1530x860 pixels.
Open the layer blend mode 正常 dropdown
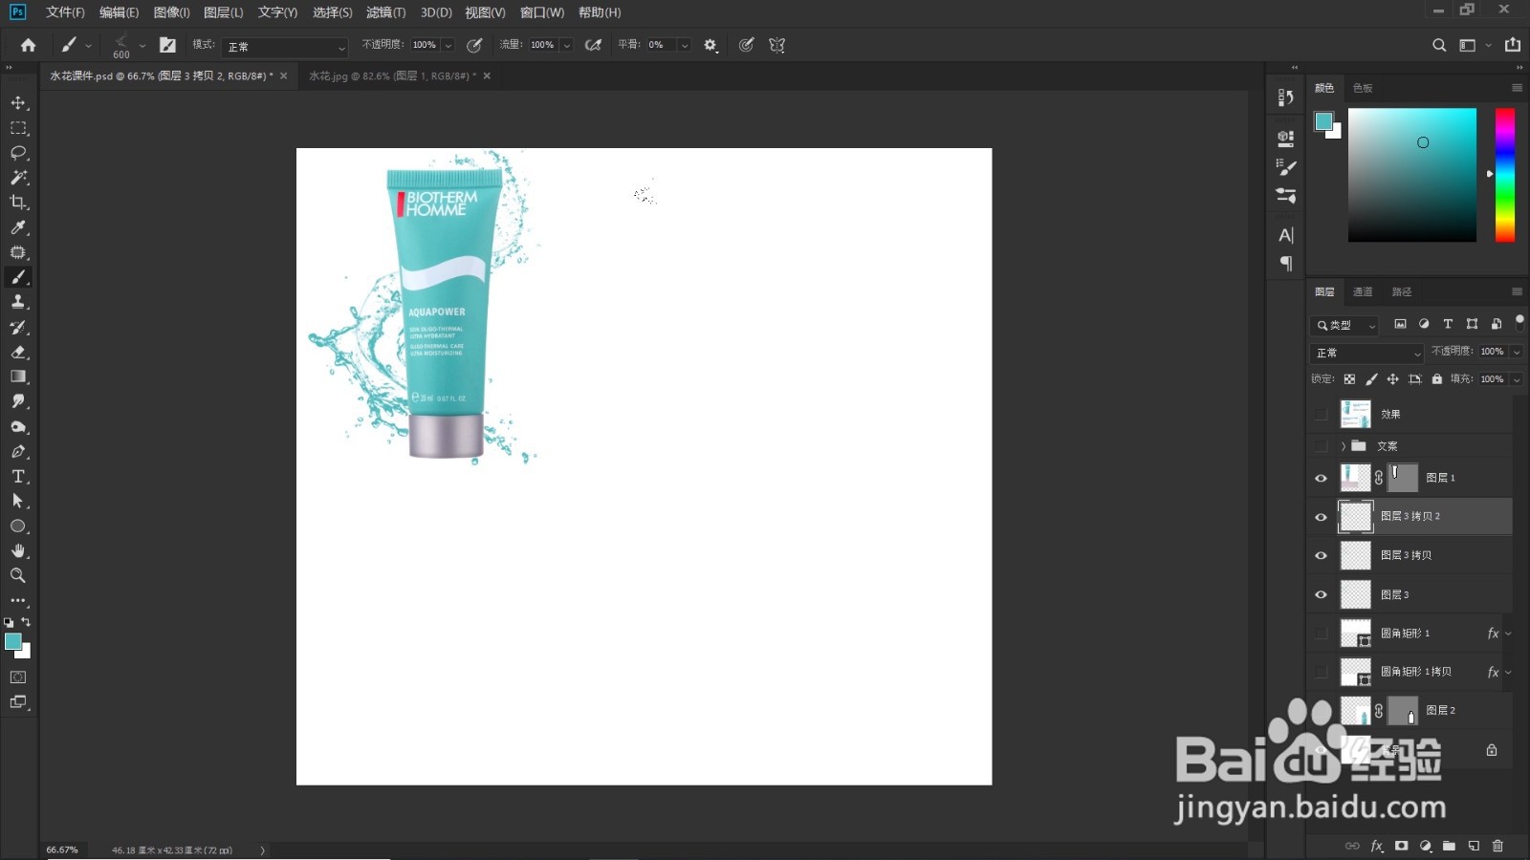1367,353
